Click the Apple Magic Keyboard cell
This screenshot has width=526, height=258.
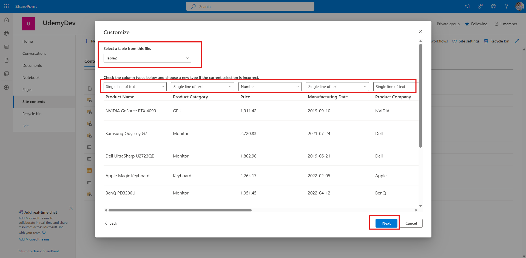[x=127, y=176]
